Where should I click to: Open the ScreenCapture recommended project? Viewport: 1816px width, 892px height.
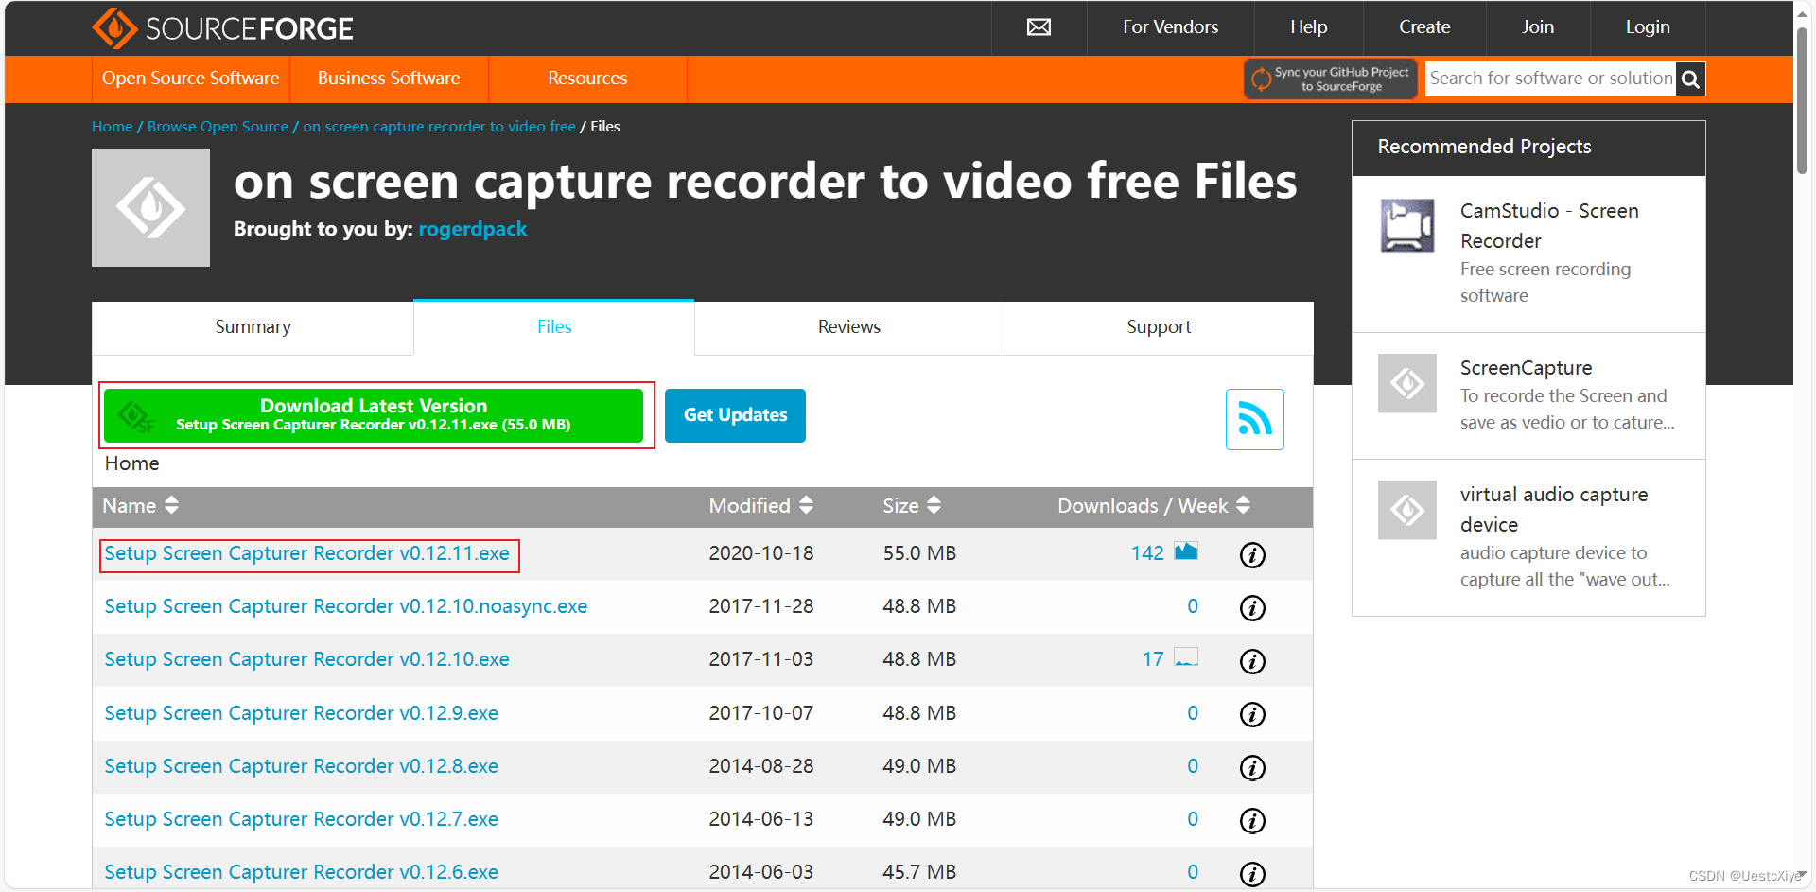click(1526, 368)
